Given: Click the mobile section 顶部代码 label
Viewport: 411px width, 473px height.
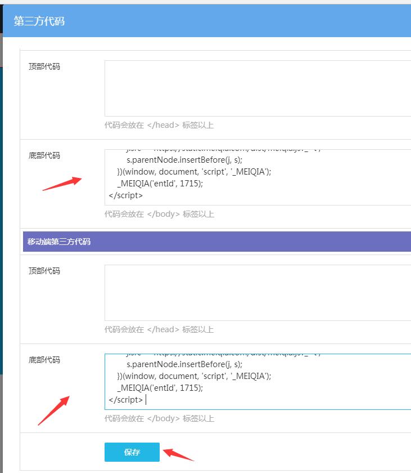Looking at the screenshot, I should click(44, 271).
